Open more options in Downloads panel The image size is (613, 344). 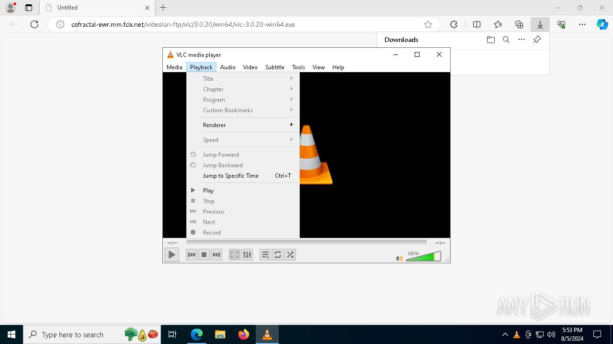click(x=522, y=40)
